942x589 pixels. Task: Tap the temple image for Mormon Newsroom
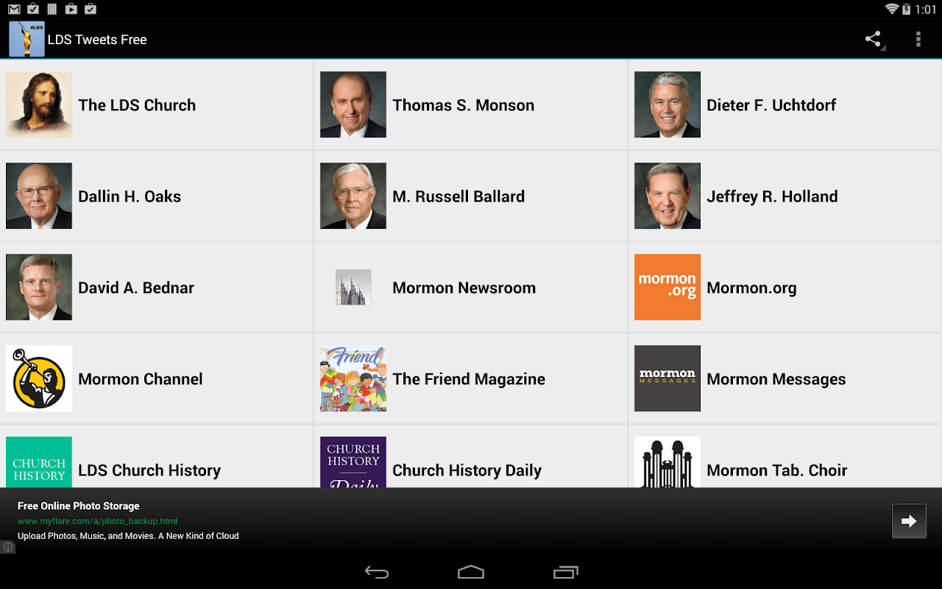[353, 287]
